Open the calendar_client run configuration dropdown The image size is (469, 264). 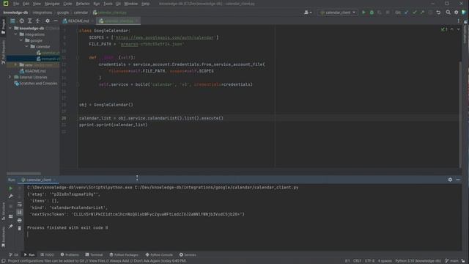coord(338,12)
